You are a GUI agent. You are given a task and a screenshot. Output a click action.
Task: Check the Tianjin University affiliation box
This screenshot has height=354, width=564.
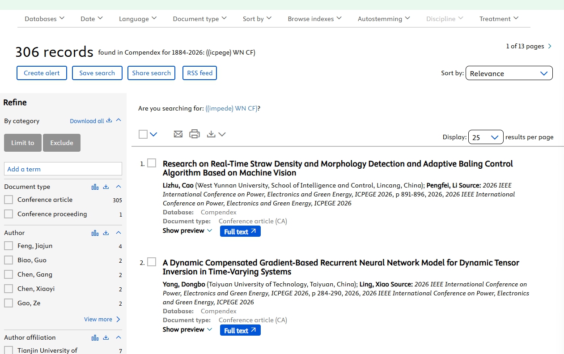point(8,350)
